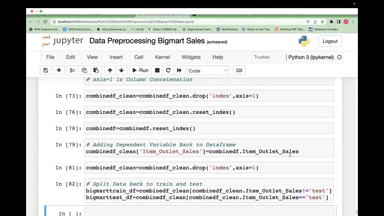Open the Edit menu

coord(70,57)
